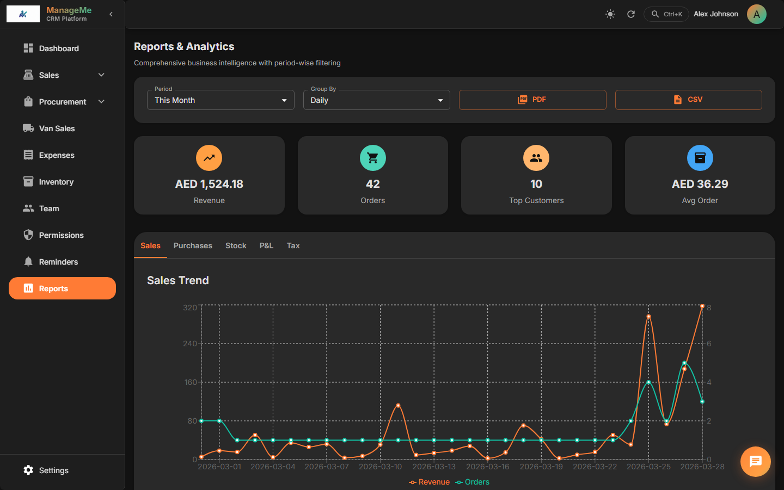Click the Revenue trending-up icon
Viewport: 784px width, 490px height.
point(209,158)
